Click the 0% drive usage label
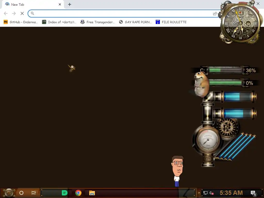264x198 pixels. [x=249, y=83]
